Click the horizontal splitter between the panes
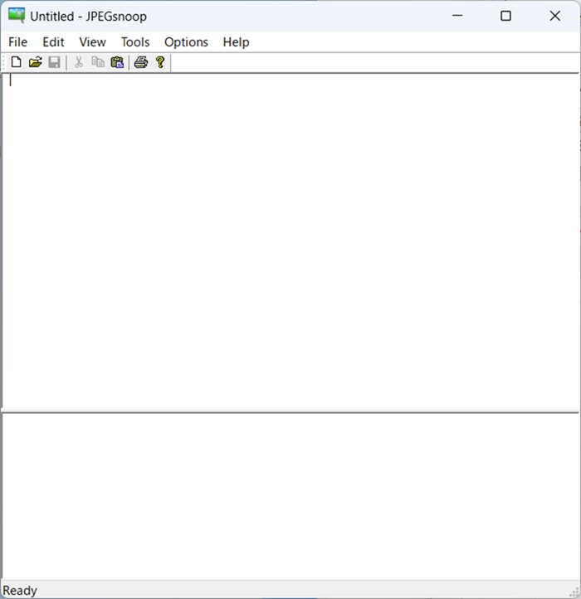 point(290,412)
